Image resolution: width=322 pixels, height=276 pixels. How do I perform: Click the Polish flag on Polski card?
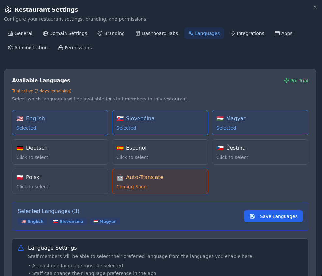click(x=20, y=177)
